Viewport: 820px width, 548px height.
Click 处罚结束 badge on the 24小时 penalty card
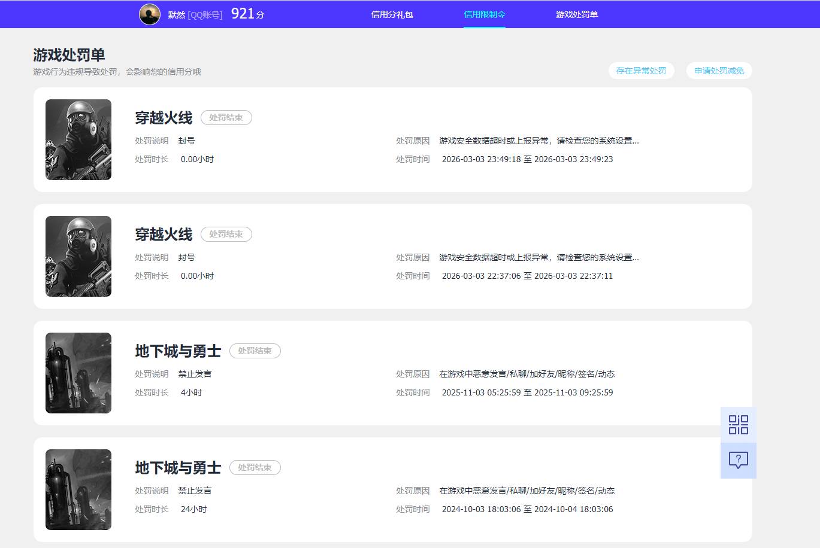coord(255,468)
